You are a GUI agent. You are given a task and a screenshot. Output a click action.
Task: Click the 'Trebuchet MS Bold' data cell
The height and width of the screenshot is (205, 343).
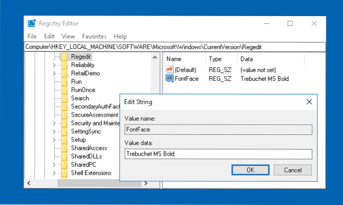(265, 79)
